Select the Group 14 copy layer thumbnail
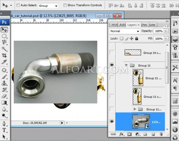179x141 pixels. click(x=132, y=52)
